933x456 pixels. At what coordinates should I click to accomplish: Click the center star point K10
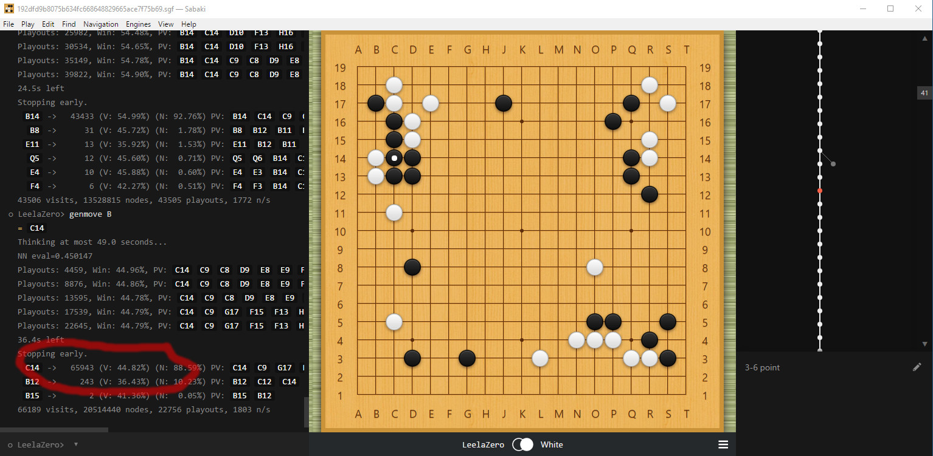(x=522, y=231)
